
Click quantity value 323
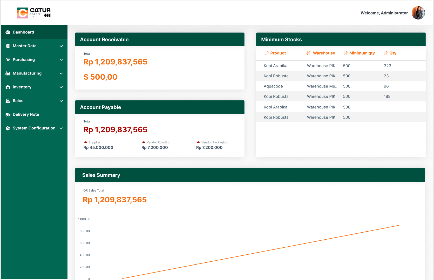point(388,66)
